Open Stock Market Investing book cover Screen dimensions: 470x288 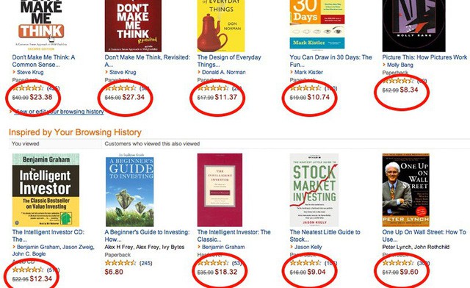pos(314,190)
